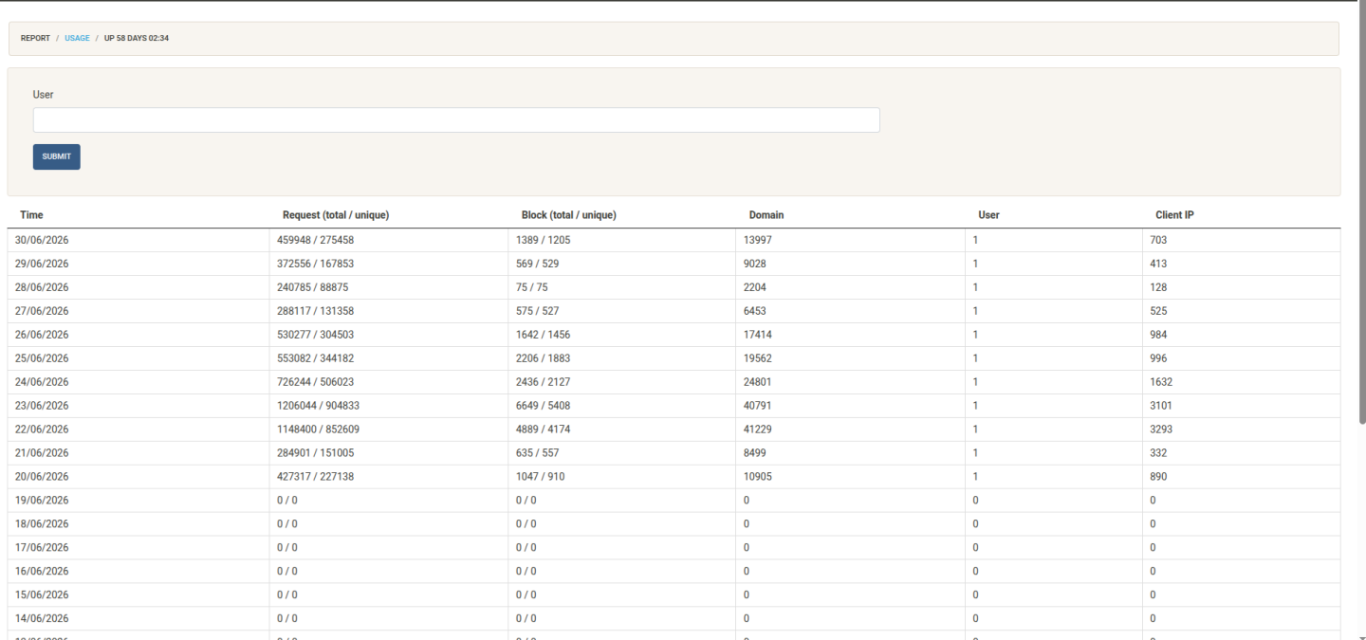1366x640 pixels.
Task: Click request count 1206044 / 904833
Action: (318, 406)
